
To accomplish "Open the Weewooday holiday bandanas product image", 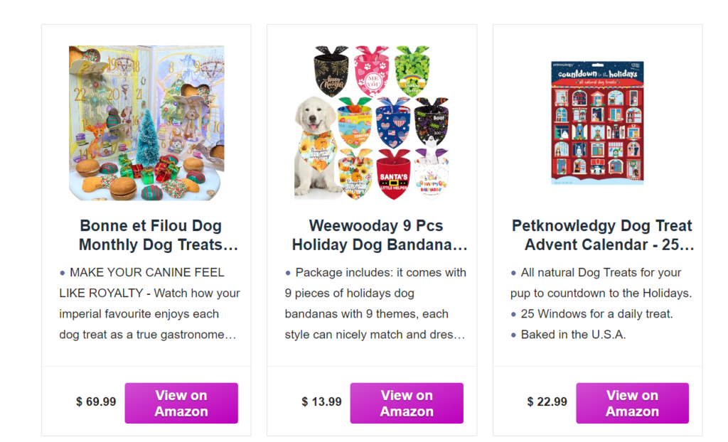I will pos(372,123).
